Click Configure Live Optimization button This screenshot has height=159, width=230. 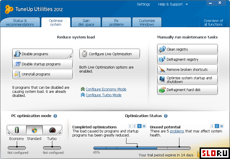pos(110,54)
